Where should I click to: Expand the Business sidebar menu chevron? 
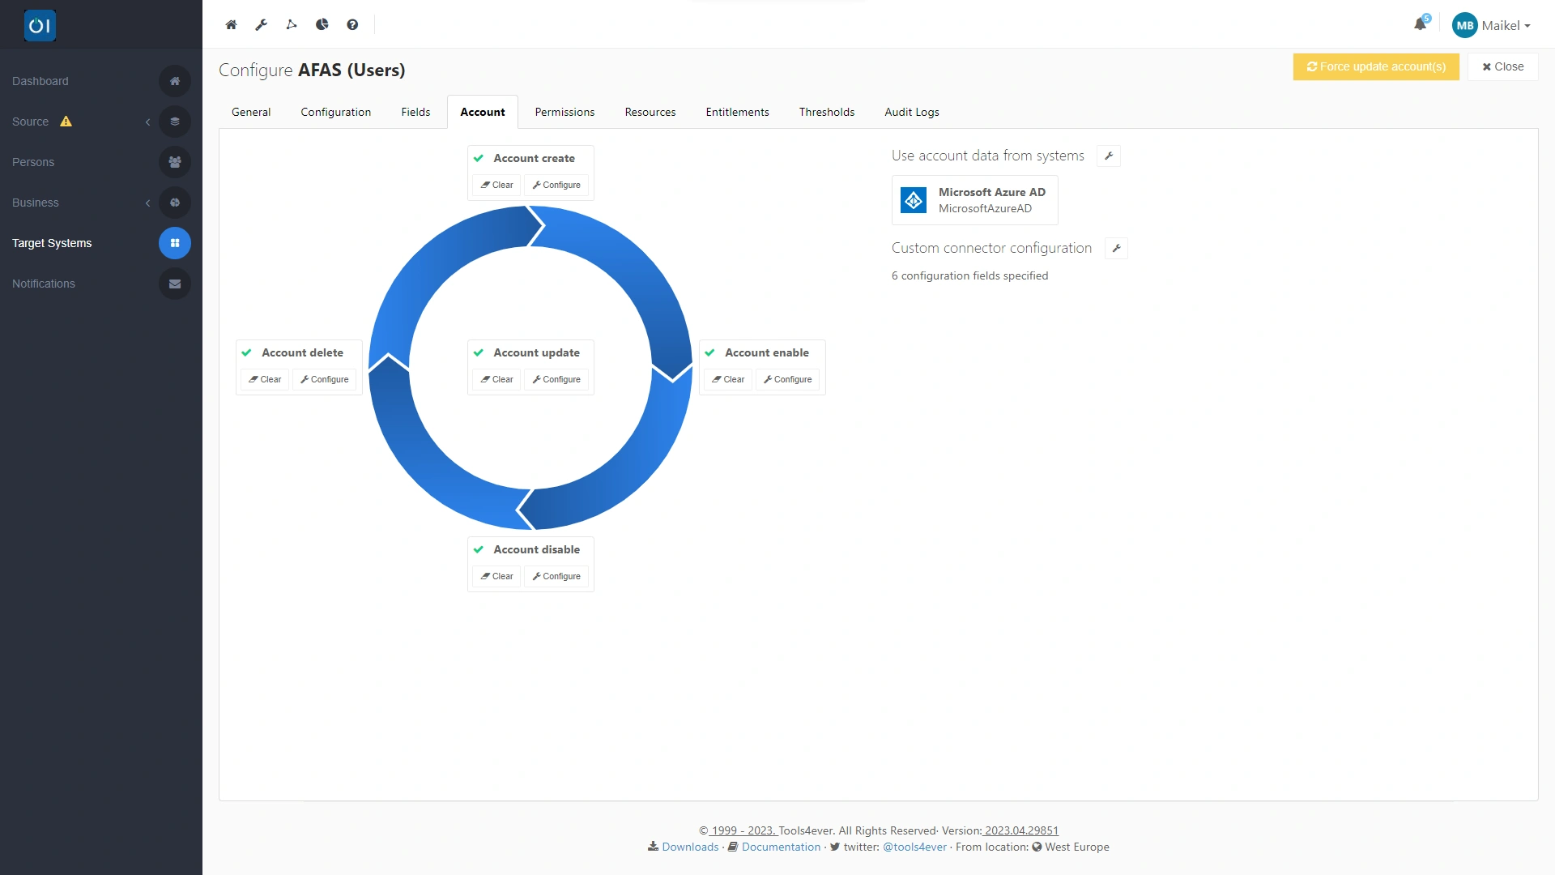(x=147, y=203)
